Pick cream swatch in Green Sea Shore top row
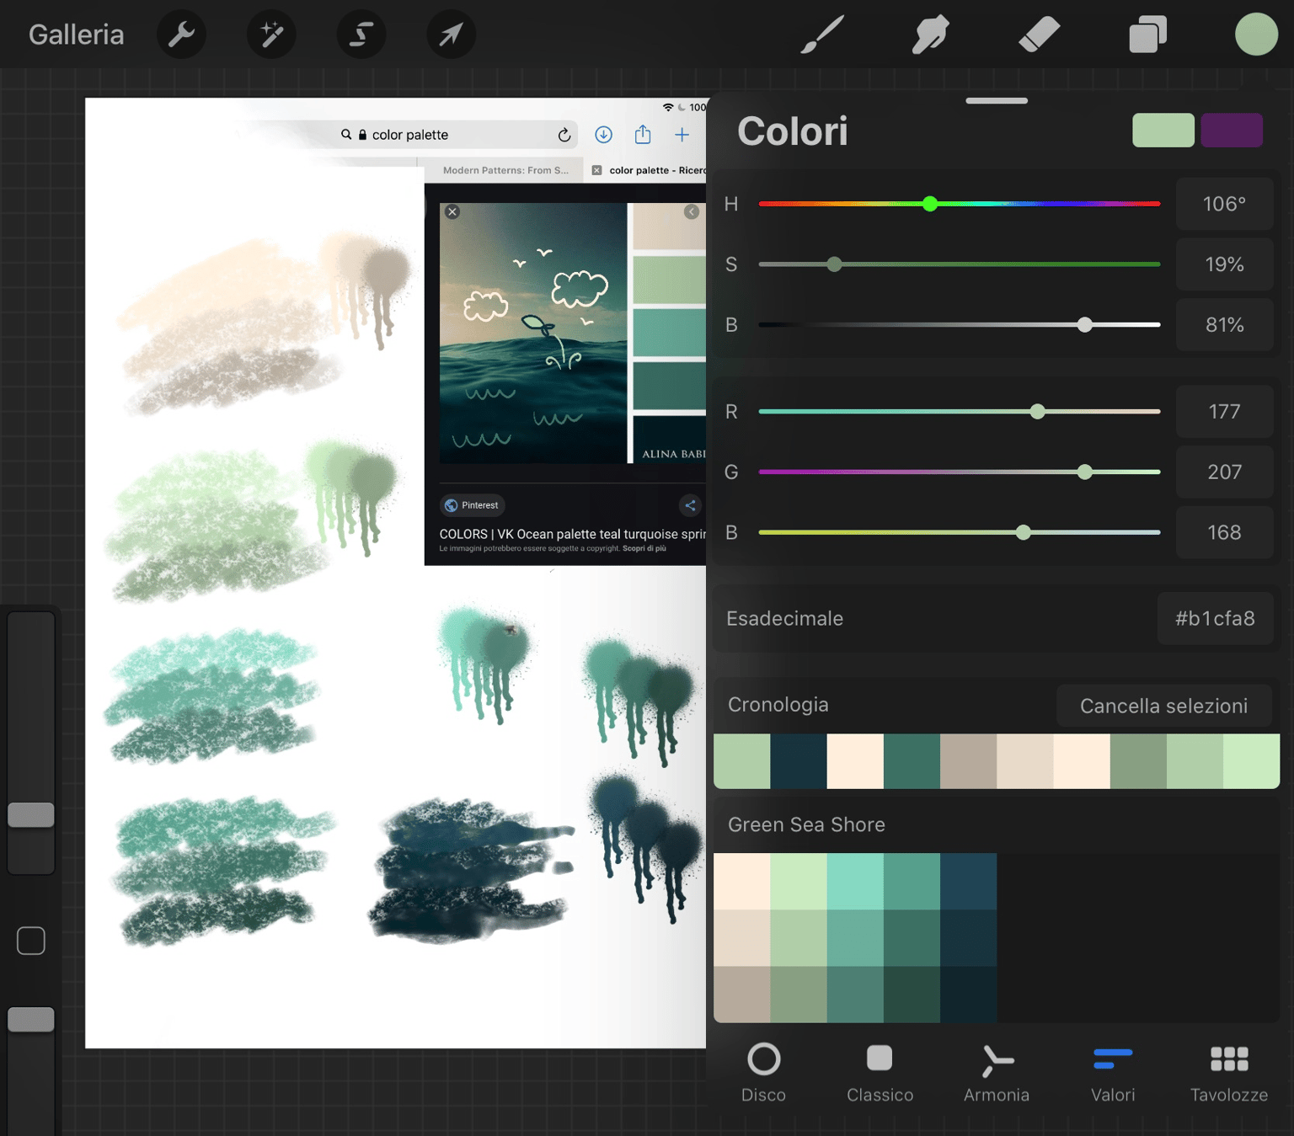 pos(742,882)
